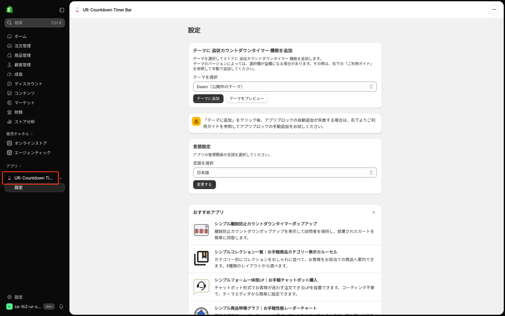Click the 成長 gauge icon
The width and height of the screenshot is (505, 316).
9,74
